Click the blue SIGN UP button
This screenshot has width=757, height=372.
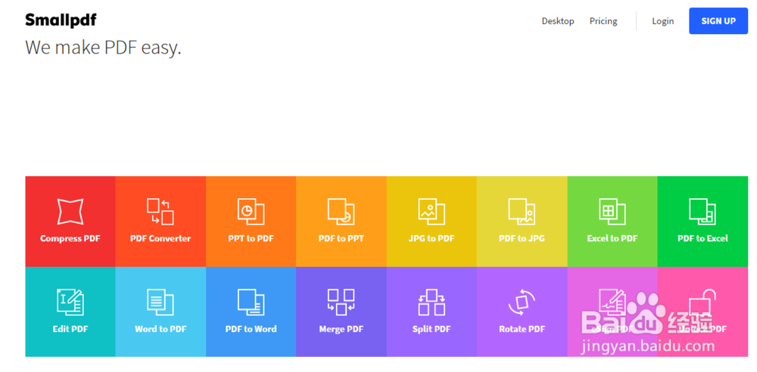pos(718,20)
